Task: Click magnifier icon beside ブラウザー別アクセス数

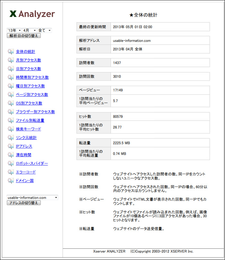Action: (x=11, y=112)
